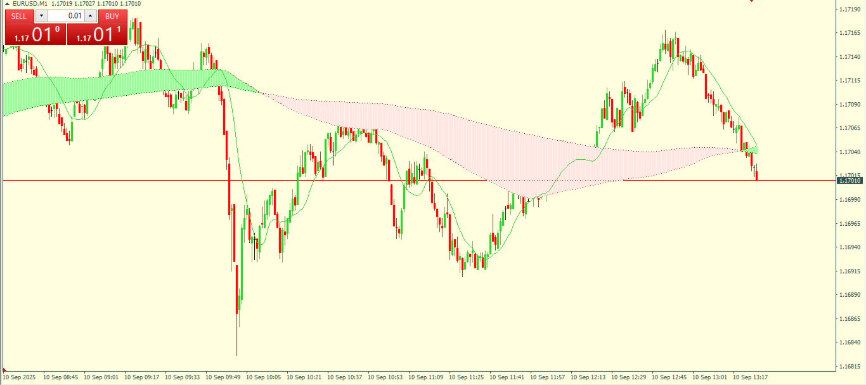Click the red marker at bottom-left corner
Screen dimensions: 866x385
tap(5, 370)
